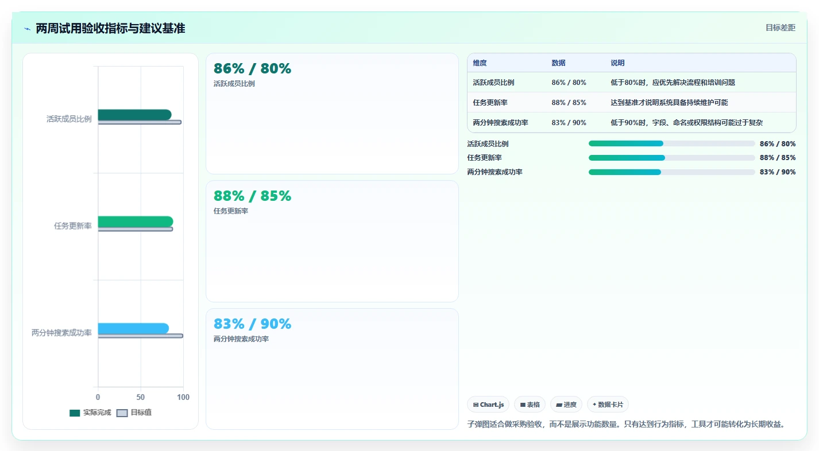Click the 88% / 85% progress value
819x451 pixels.
click(778, 158)
